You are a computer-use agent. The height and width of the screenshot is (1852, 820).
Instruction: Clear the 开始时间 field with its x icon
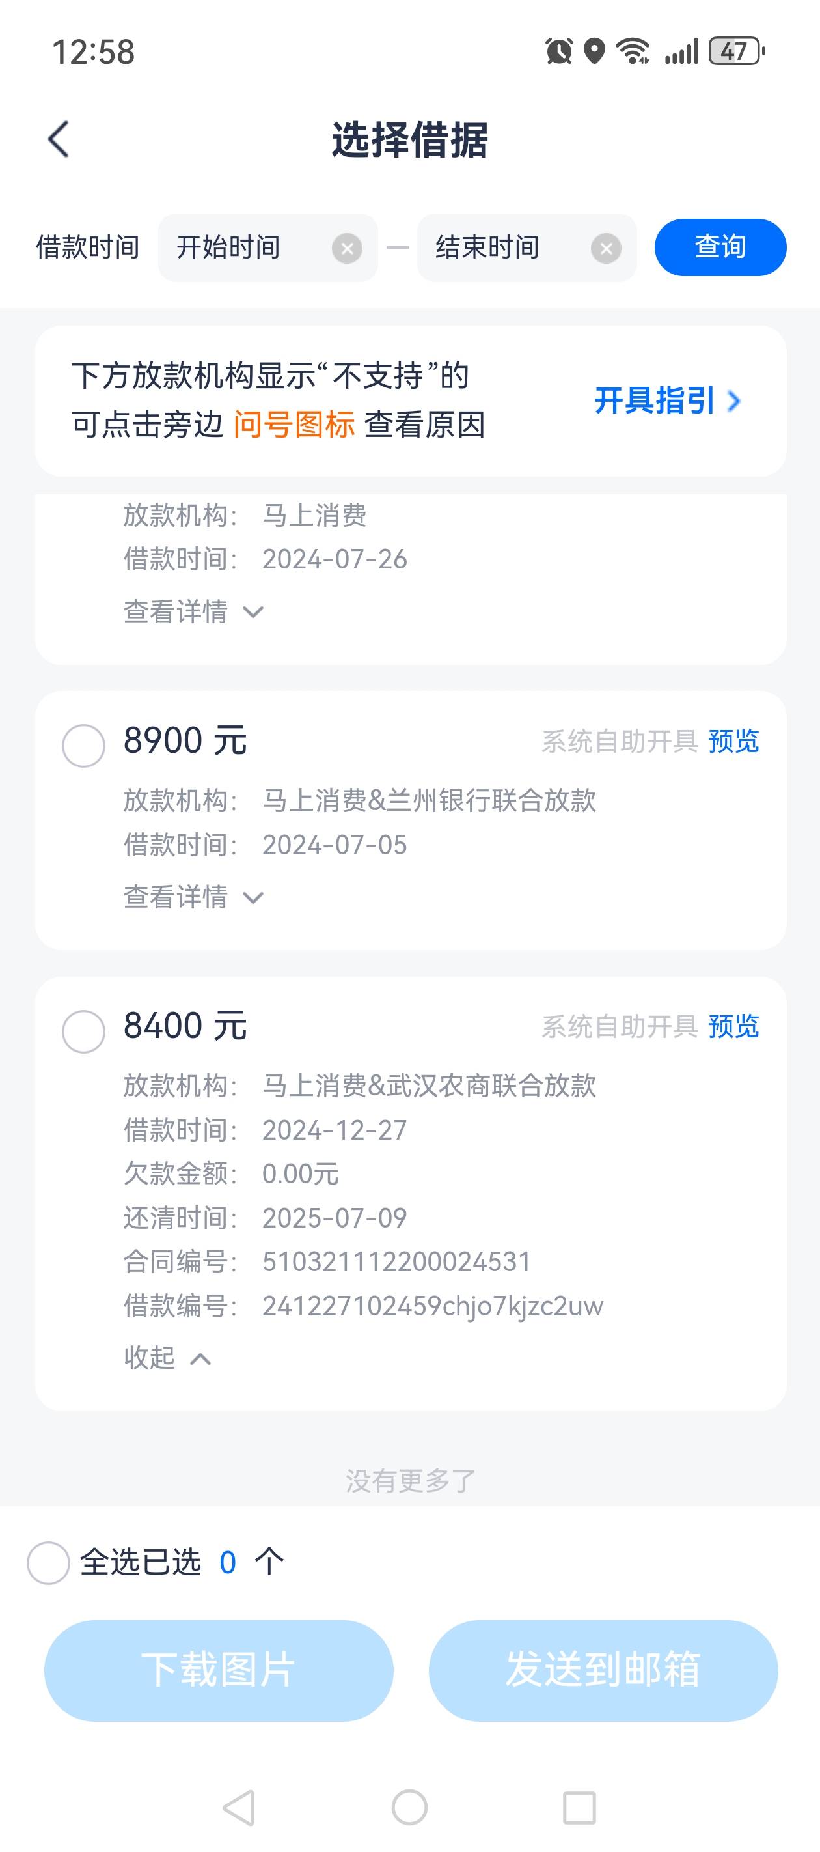(x=347, y=249)
